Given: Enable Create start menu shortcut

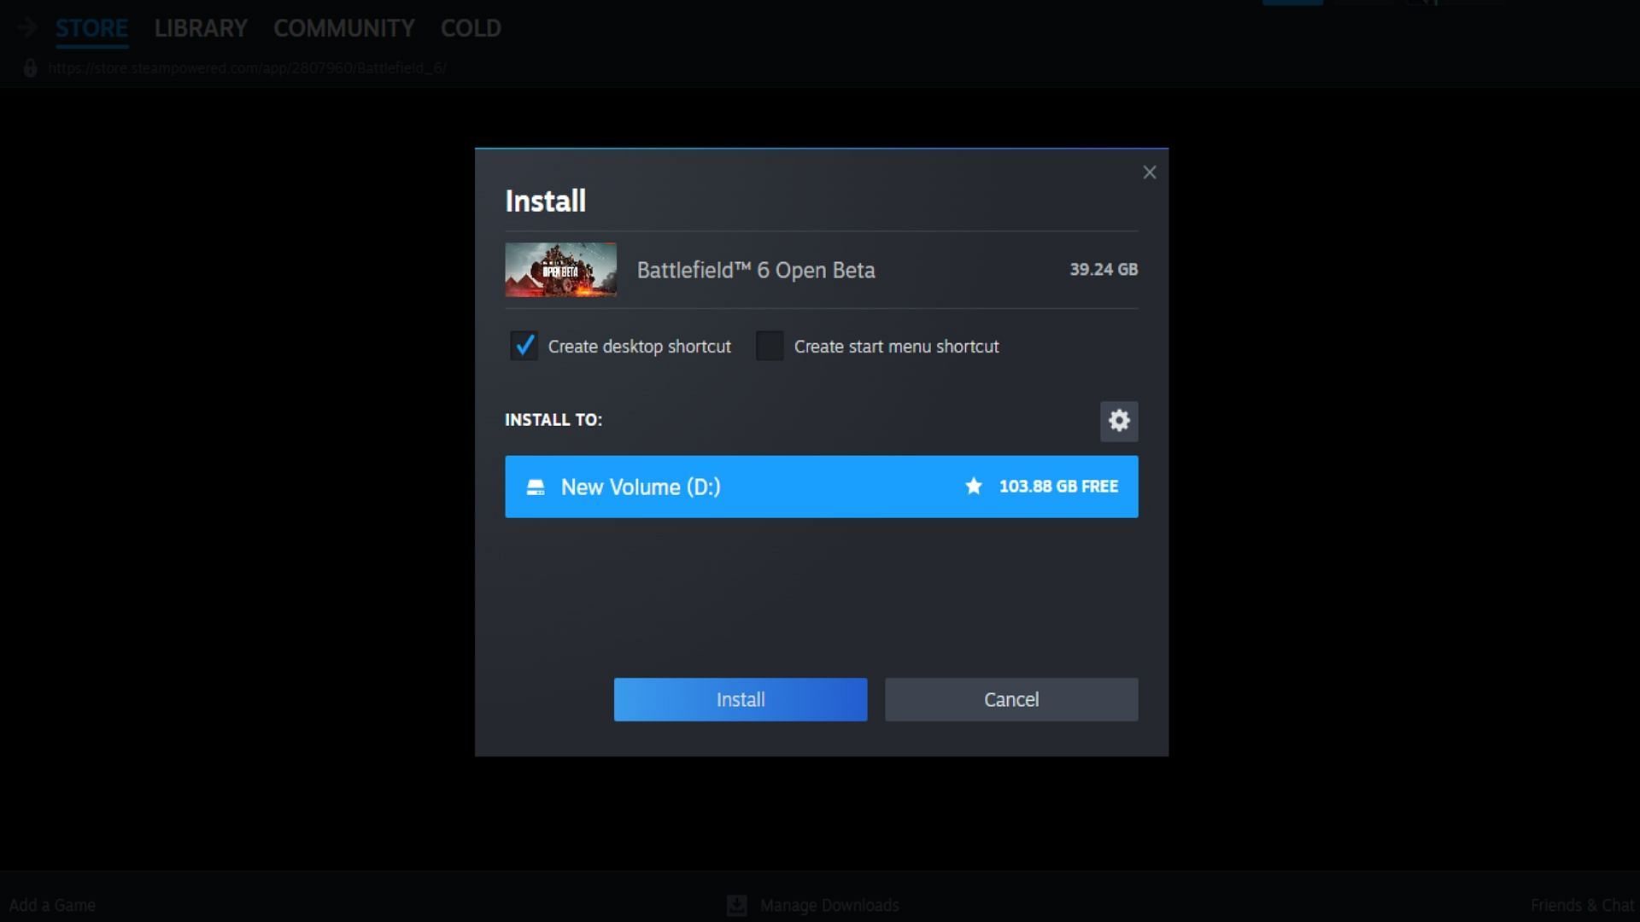Looking at the screenshot, I should click(x=770, y=346).
